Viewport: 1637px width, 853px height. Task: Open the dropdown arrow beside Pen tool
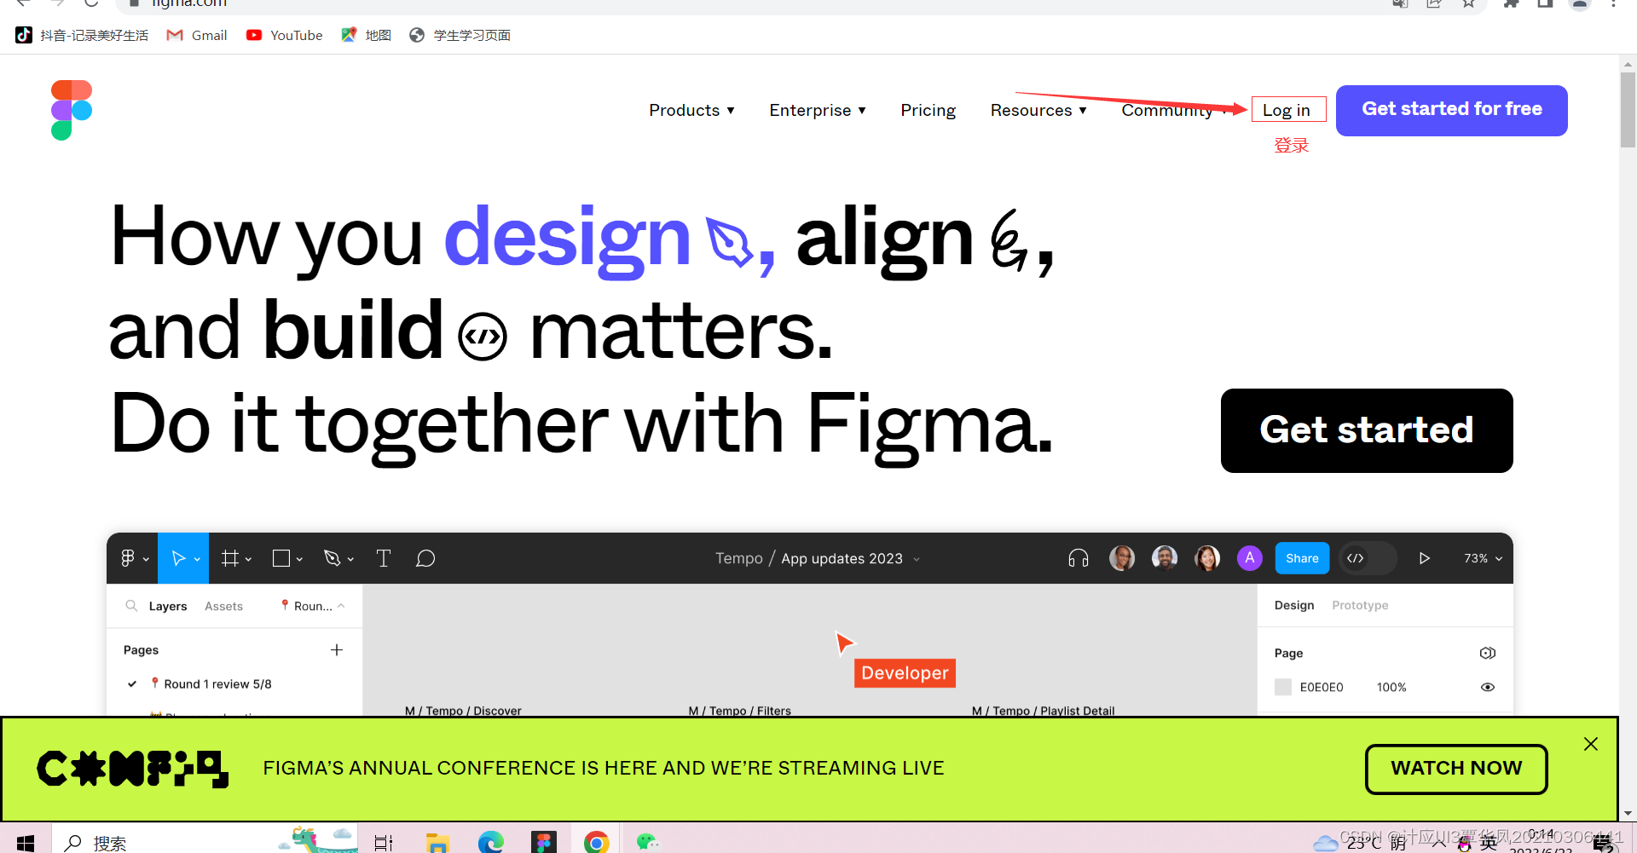(350, 559)
